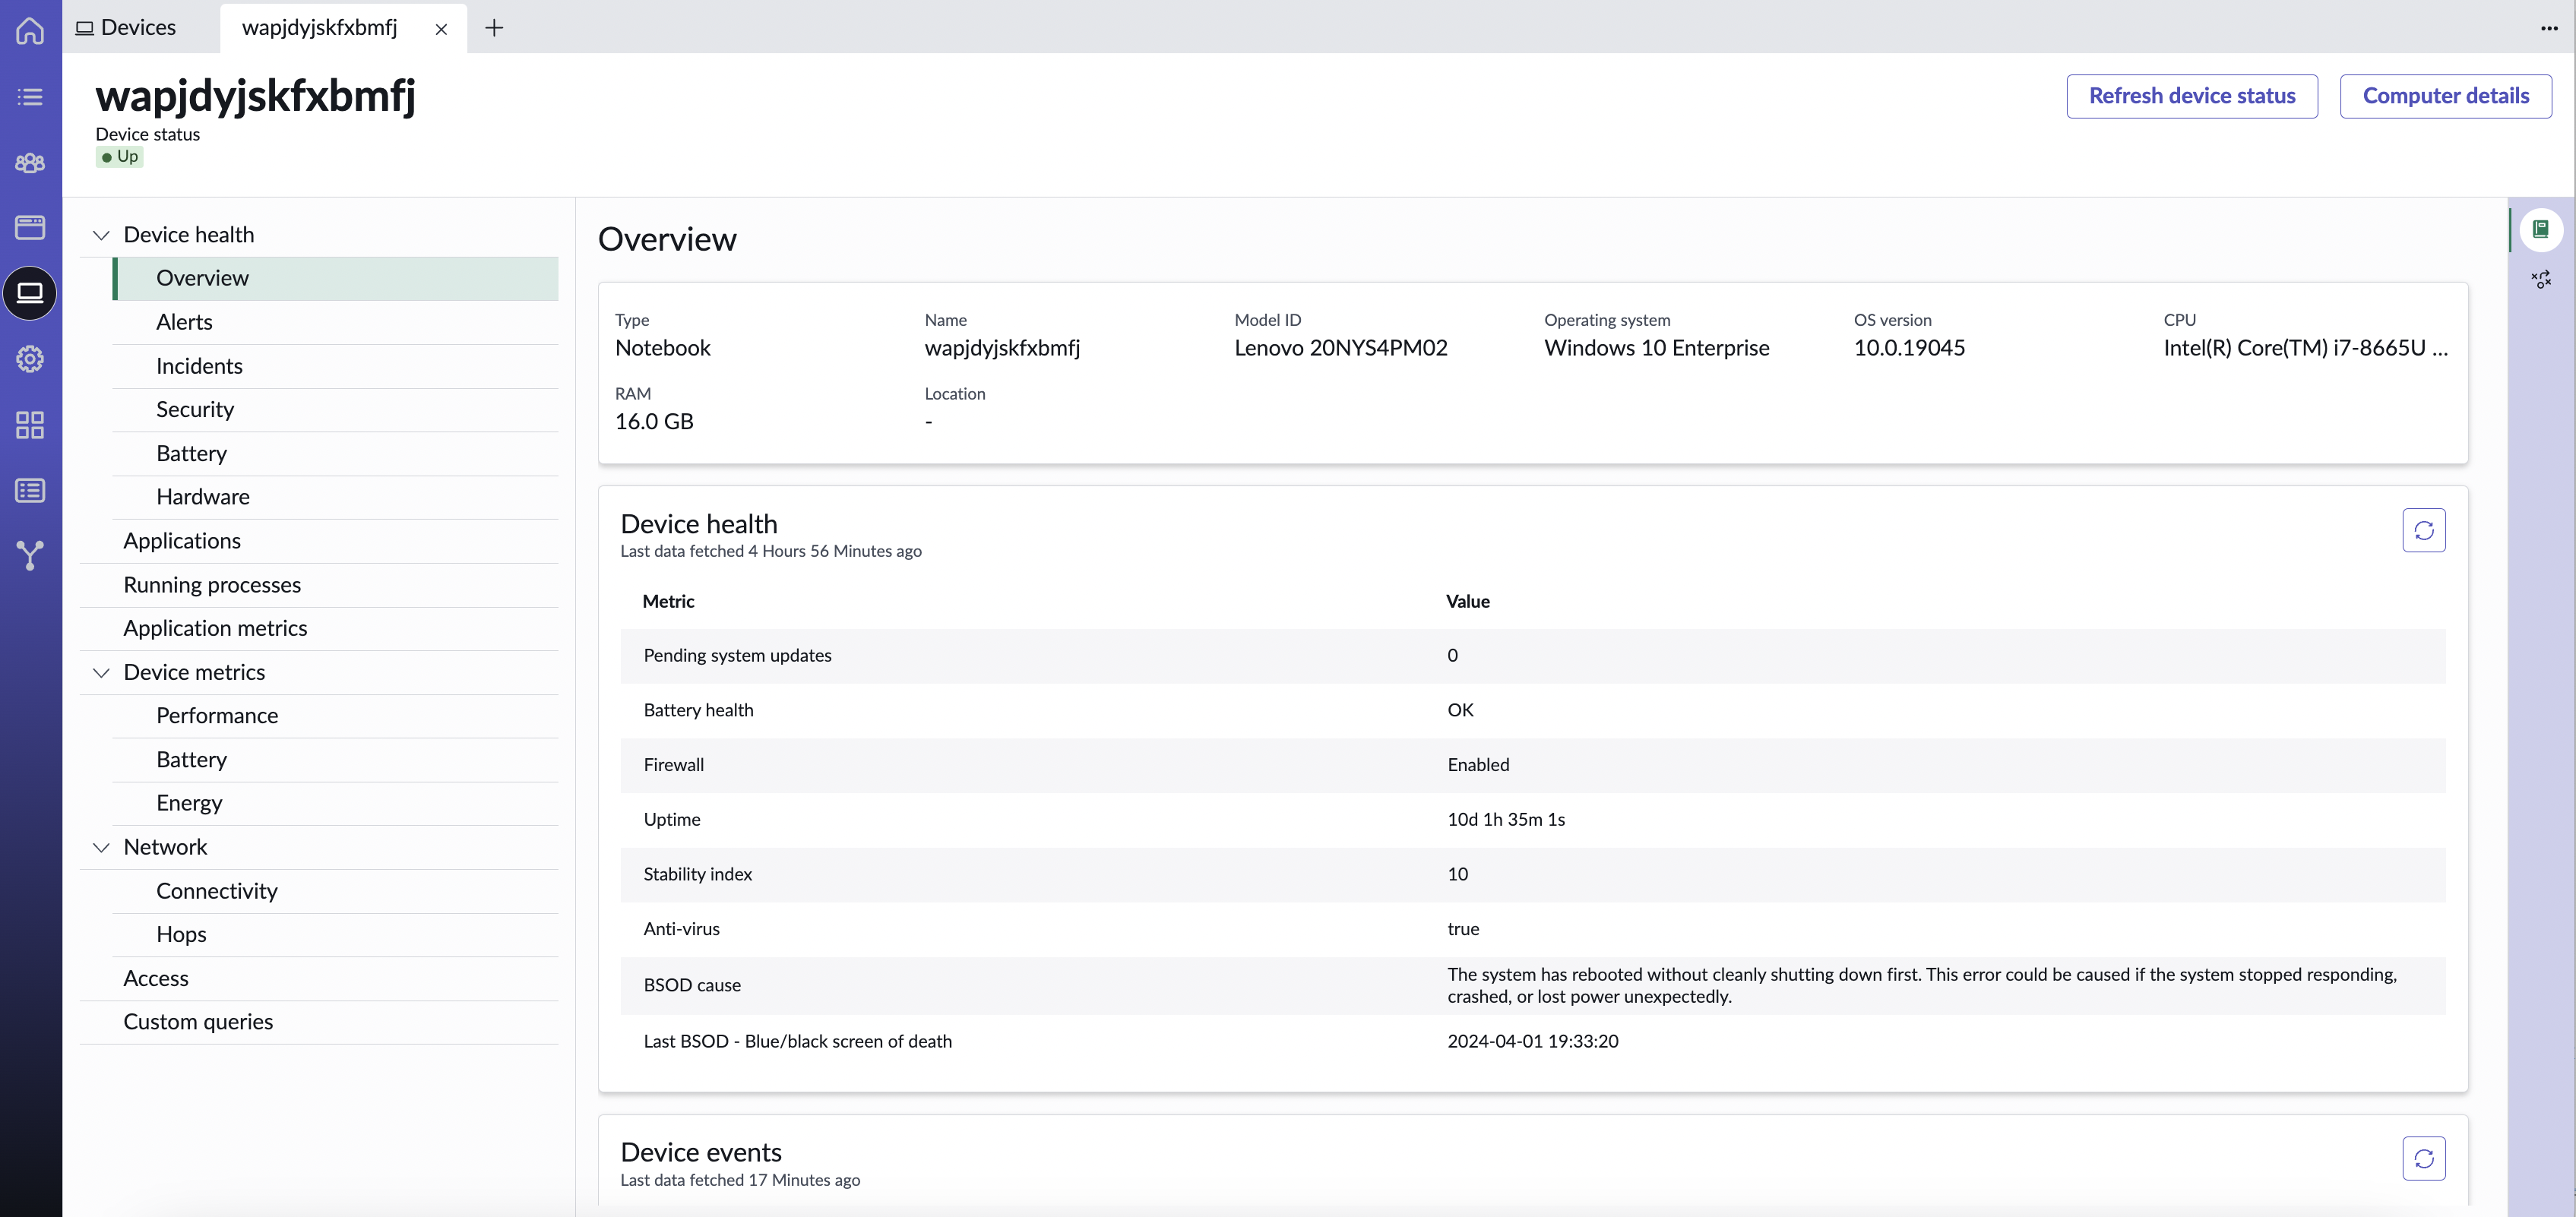Screen dimensions: 2576x1217
Task: Open Energy under Device metrics
Action: click(x=335, y=803)
